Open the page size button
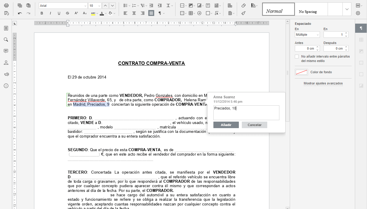This screenshot has width=367, height=209. tap(231, 13)
